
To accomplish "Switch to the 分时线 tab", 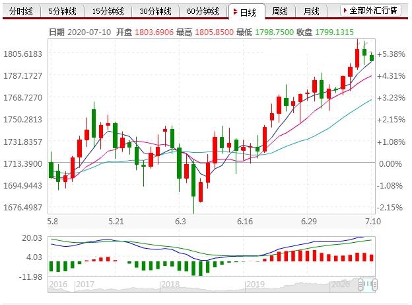I will 21,11.
